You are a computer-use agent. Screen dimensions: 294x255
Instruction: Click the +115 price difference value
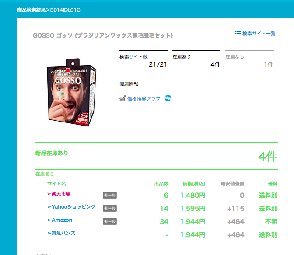pyautogui.click(x=235, y=209)
